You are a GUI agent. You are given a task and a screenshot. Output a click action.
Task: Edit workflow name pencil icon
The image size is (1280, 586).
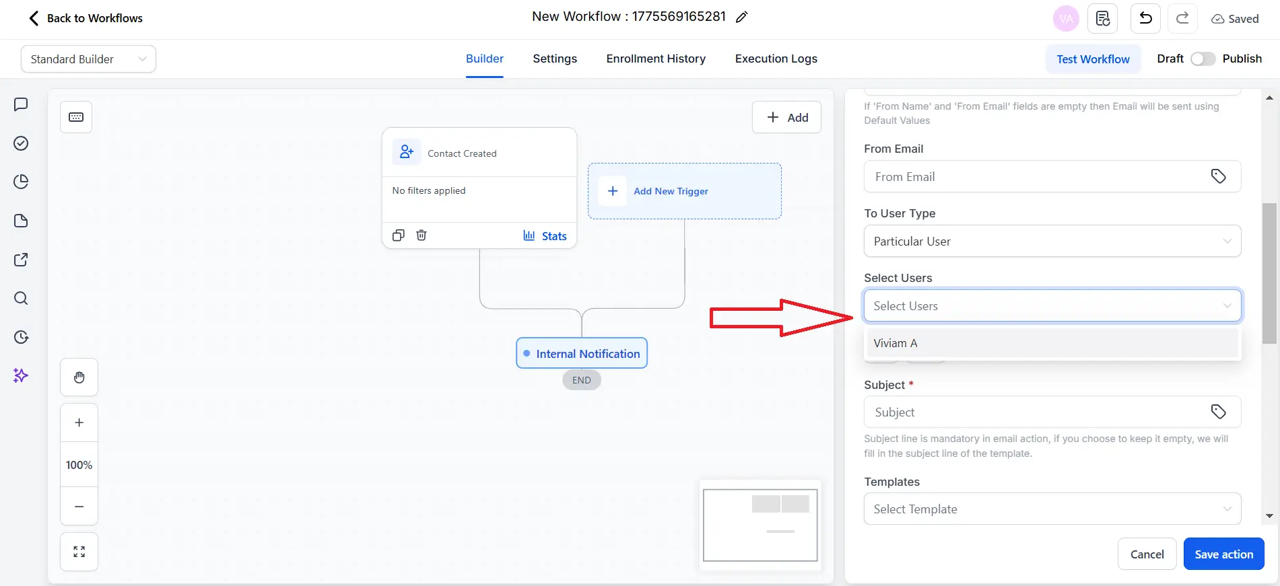[x=741, y=17]
